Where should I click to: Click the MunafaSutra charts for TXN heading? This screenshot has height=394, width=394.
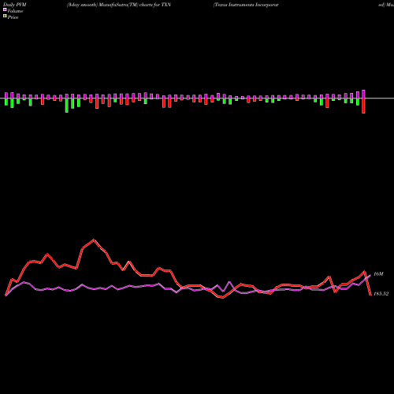[x=119, y=5]
